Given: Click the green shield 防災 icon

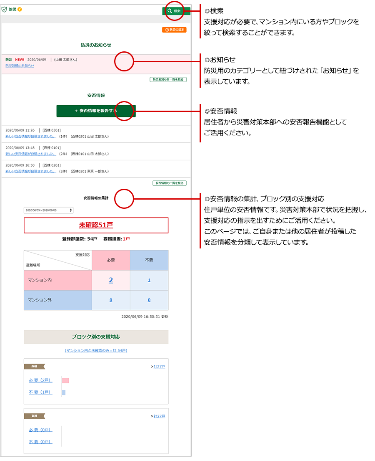Looking at the screenshot, I should click(4, 9).
